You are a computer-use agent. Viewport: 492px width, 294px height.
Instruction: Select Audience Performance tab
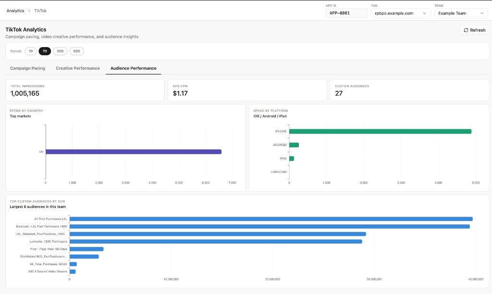point(134,68)
